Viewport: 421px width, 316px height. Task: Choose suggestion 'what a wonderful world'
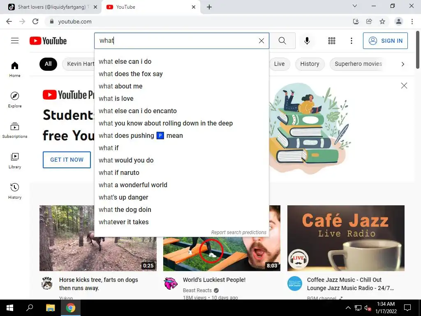[x=181, y=185]
